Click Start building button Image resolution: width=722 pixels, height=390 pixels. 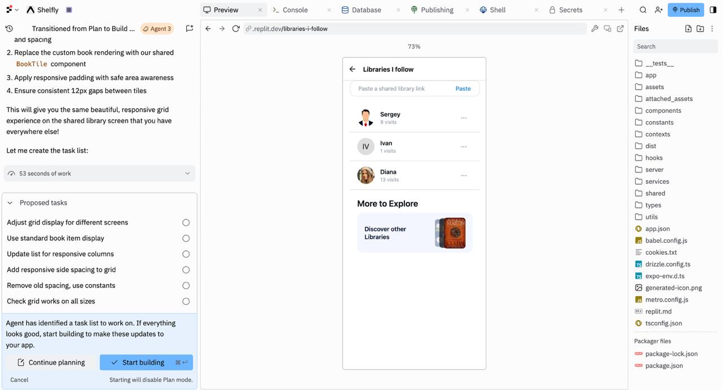click(146, 362)
